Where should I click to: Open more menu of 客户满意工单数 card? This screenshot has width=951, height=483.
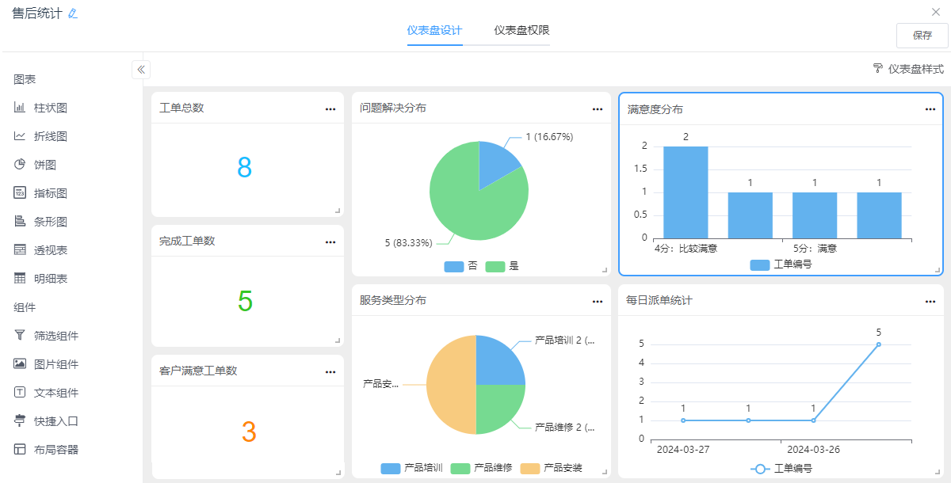point(330,372)
